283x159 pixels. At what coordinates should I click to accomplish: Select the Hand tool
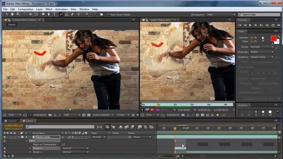coord(12,15)
